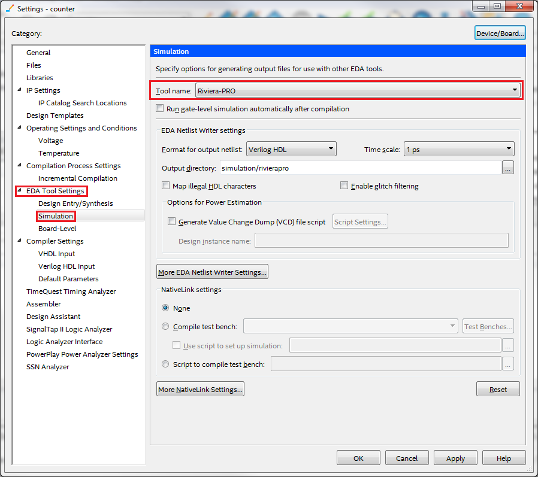
Task: Click the browse button for Output directory
Action: pos(507,168)
